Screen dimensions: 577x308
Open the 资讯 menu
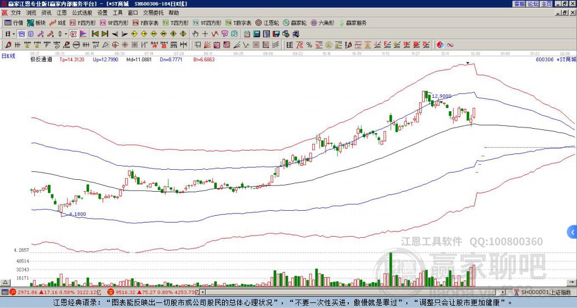pos(46,13)
